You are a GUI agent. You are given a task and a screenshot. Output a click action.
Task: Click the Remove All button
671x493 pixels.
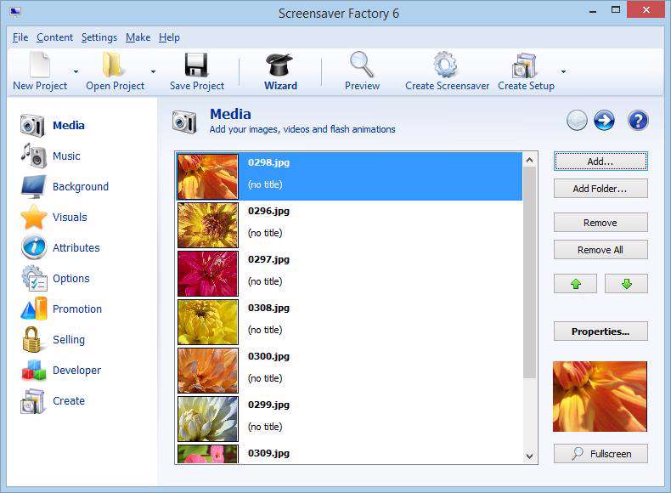pos(601,250)
